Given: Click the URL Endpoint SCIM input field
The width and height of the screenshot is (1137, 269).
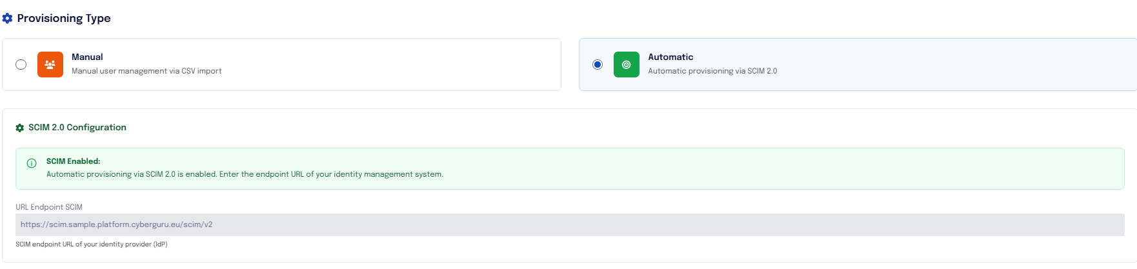Looking at the screenshot, I should click(570, 224).
